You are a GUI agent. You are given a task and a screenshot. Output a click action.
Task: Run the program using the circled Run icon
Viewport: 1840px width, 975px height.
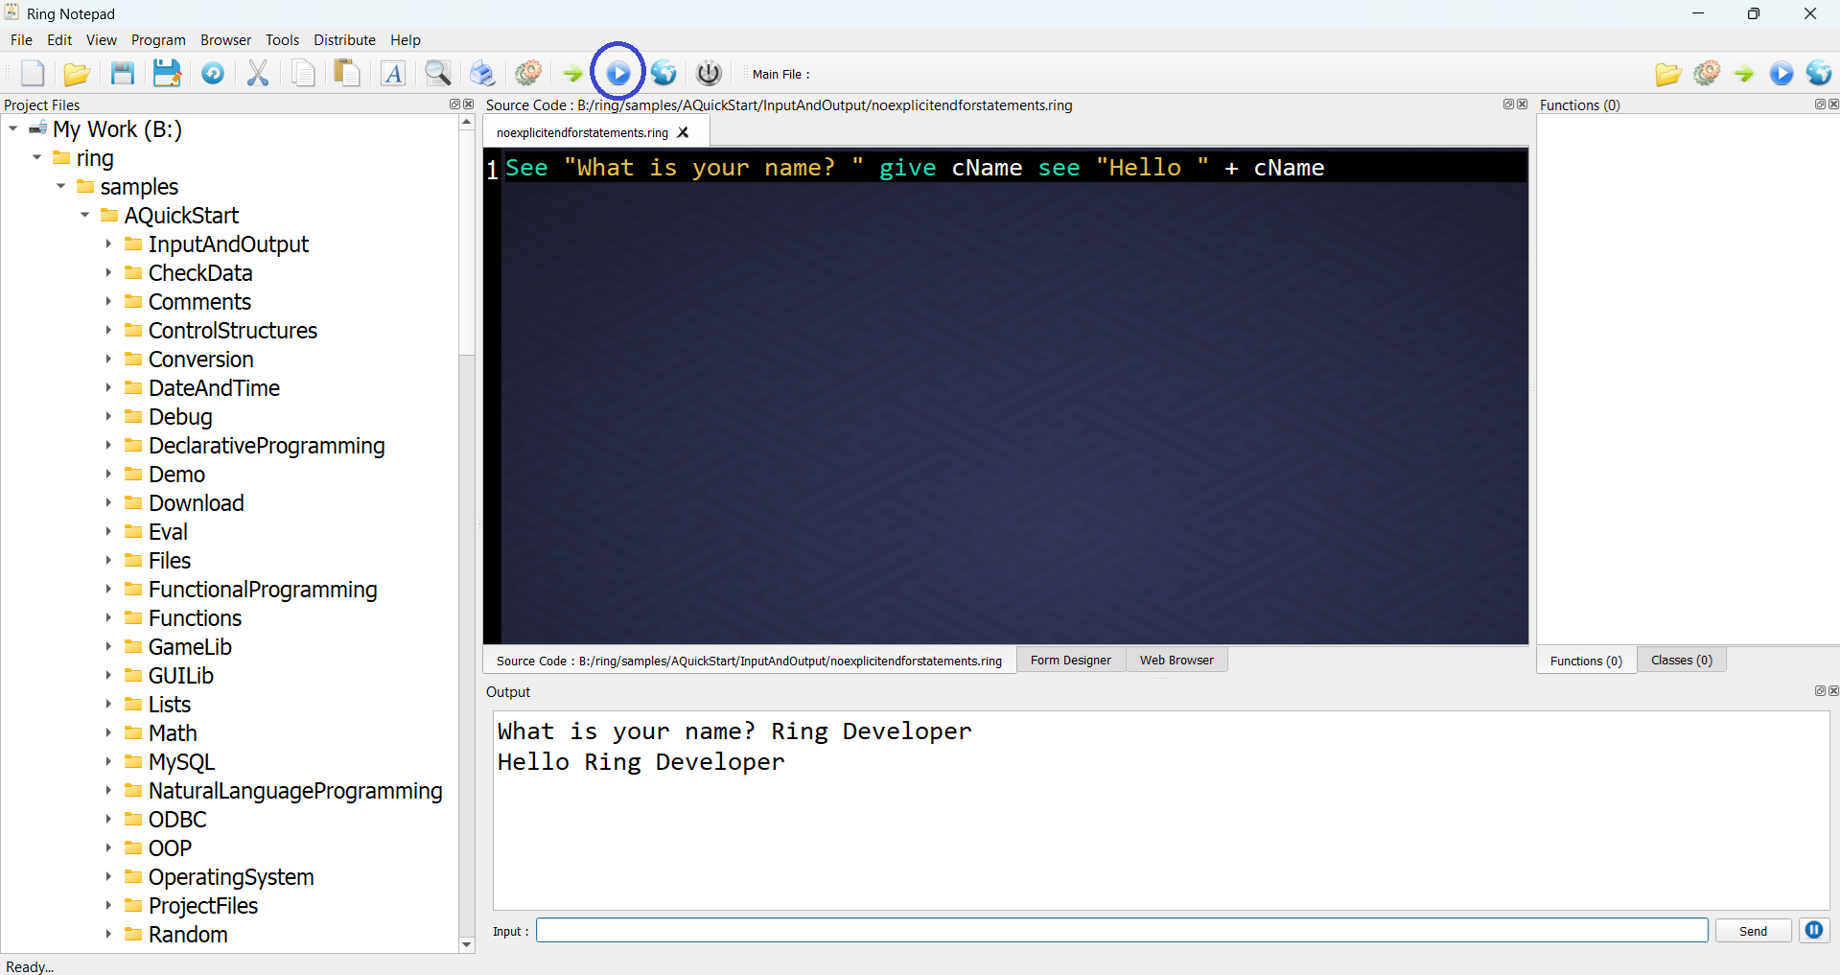[x=617, y=72]
